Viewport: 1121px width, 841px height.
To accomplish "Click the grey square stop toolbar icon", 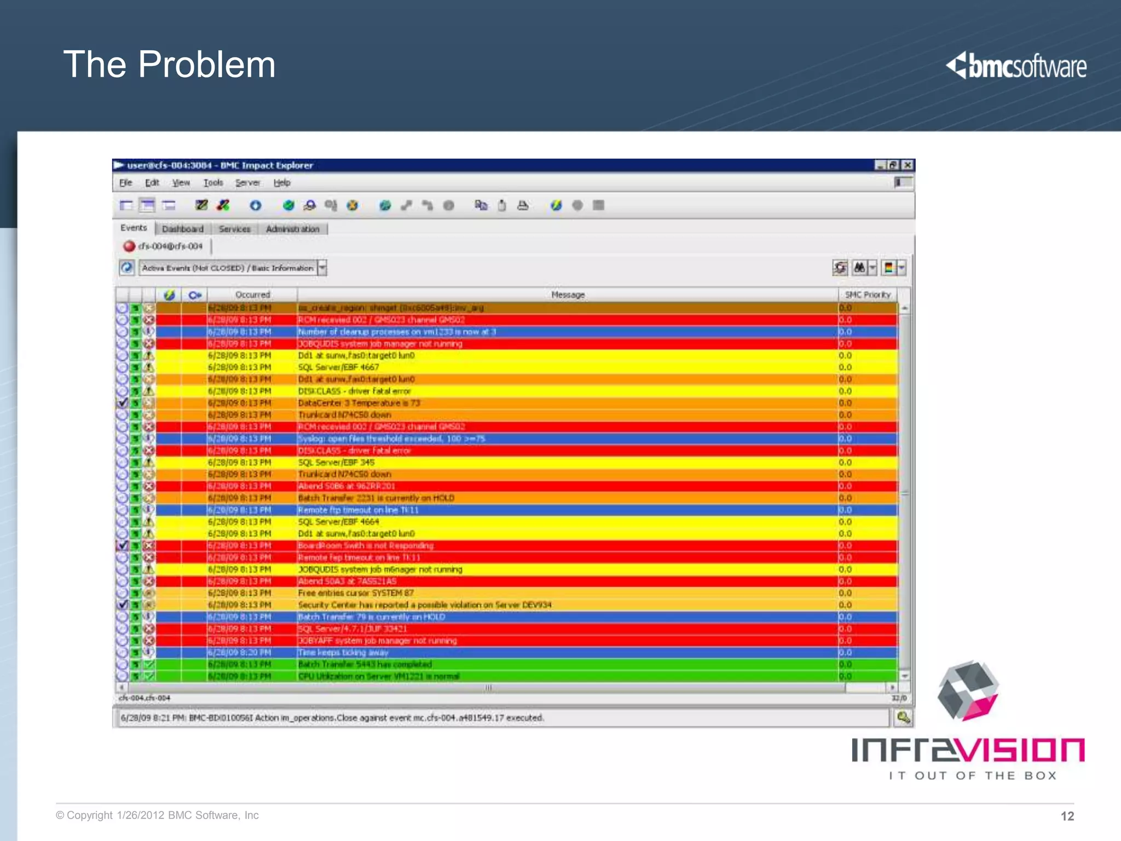I will pyautogui.click(x=598, y=205).
